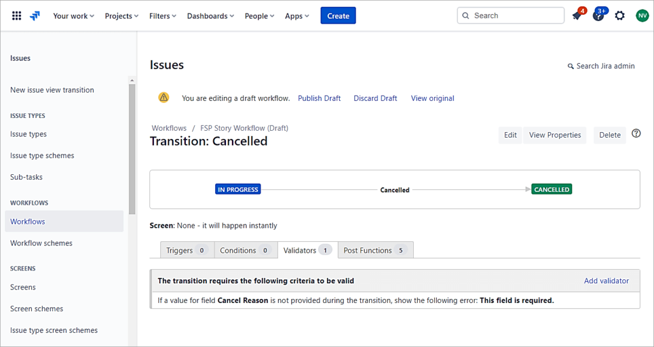
Task: Open the app switcher grid icon
Action: pyautogui.click(x=17, y=16)
